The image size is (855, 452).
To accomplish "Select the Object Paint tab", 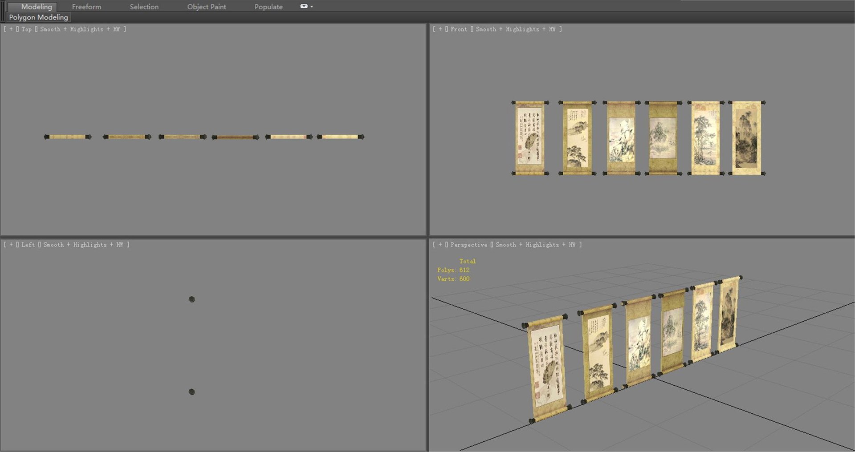I will [x=206, y=7].
